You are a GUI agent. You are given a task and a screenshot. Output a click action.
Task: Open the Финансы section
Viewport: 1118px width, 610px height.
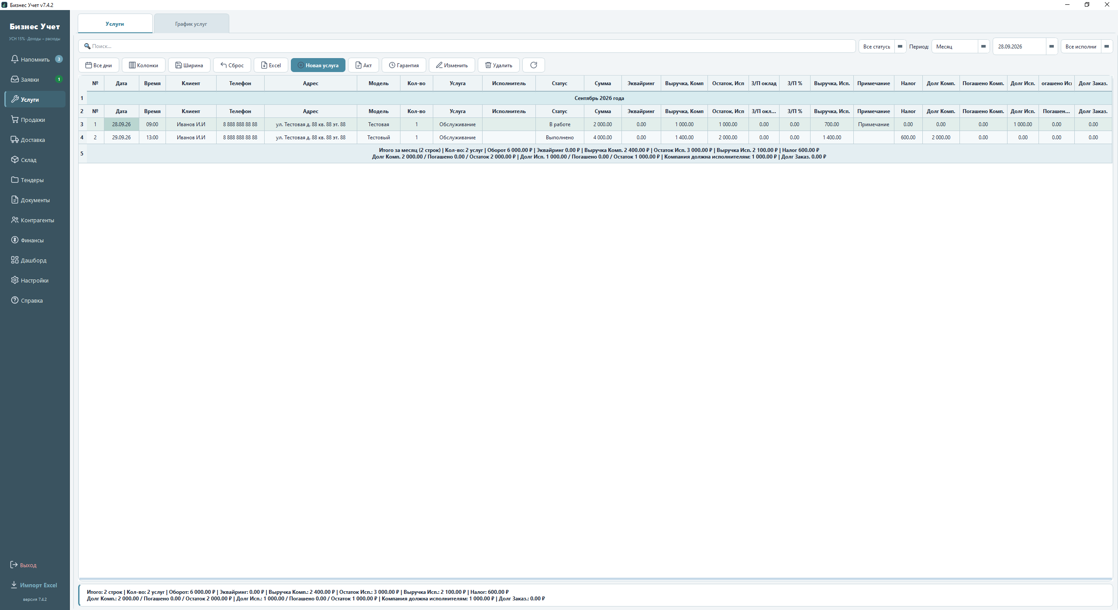pos(35,240)
